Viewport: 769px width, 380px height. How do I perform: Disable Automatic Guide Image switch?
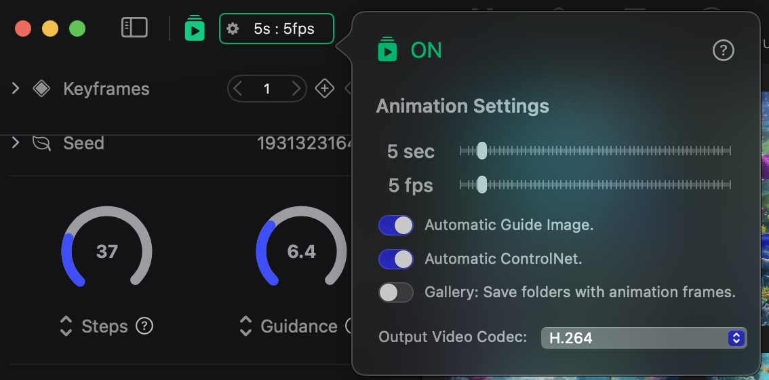(x=396, y=225)
